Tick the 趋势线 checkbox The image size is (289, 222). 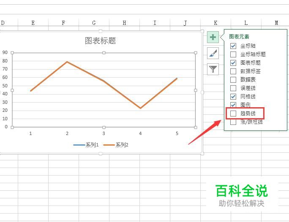(233, 114)
